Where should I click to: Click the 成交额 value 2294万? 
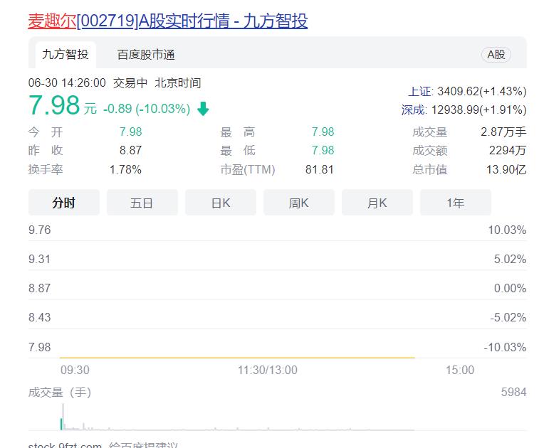tap(508, 150)
